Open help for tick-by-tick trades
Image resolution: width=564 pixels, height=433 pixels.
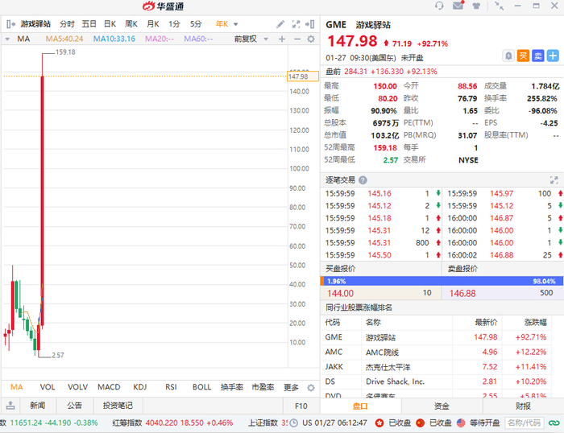click(363, 180)
